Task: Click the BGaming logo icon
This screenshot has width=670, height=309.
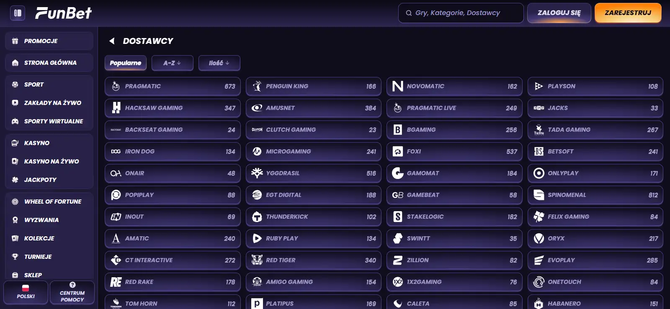Action: click(x=398, y=130)
